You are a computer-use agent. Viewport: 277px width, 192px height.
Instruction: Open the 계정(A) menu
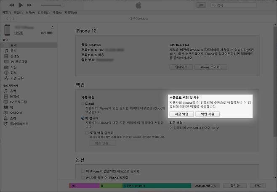[57, 13]
